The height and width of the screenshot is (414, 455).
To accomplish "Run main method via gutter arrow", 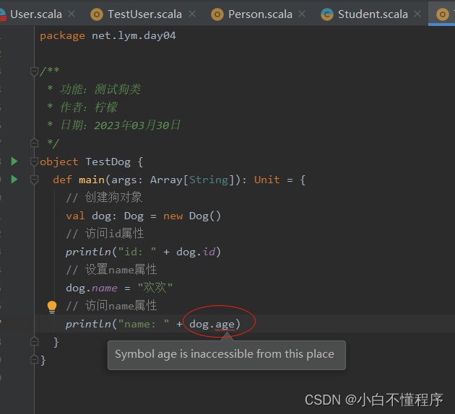I will 14,180.
